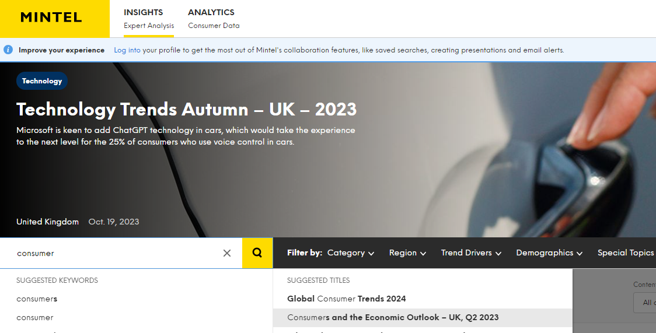Image resolution: width=656 pixels, height=333 pixels.
Task: Choose the suggested keyword 'consumers'
Action: (x=37, y=299)
